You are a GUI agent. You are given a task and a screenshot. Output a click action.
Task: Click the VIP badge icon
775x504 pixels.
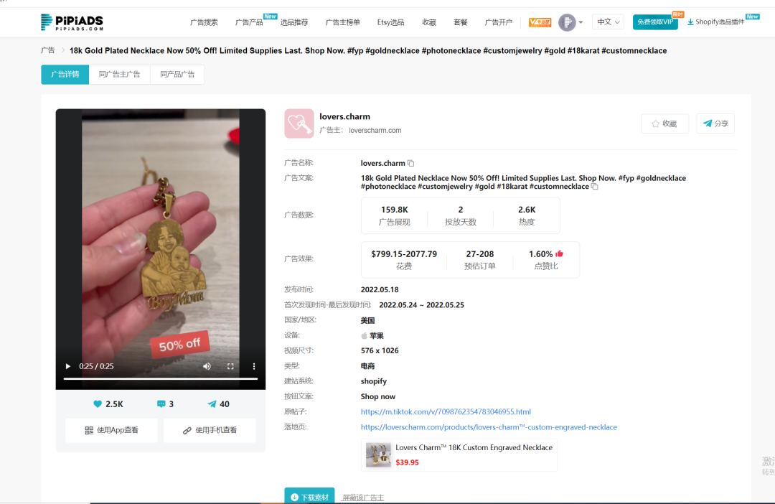click(x=540, y=22)
